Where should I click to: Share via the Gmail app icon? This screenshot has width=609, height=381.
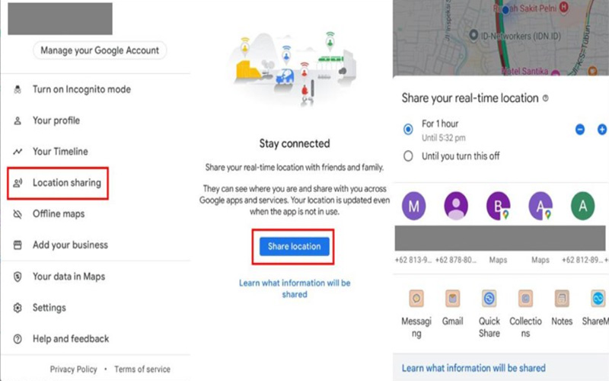click(452, 299)
